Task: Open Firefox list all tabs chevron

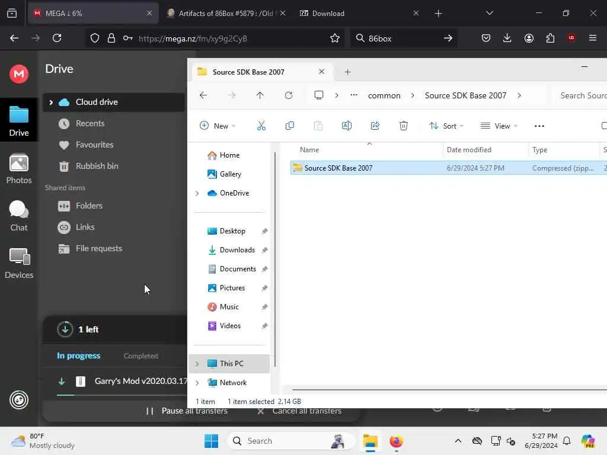Action: pyautogui.click(x=489, y=13)
